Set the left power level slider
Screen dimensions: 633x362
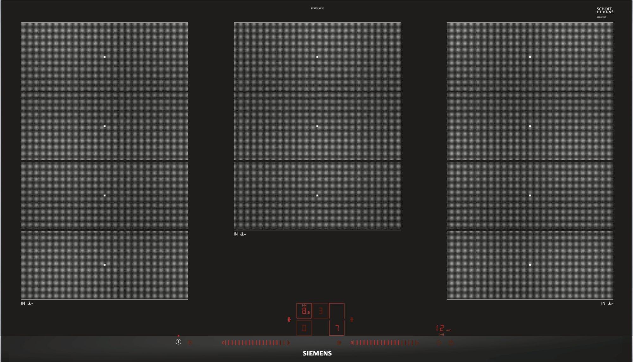[x=256, y=342]
